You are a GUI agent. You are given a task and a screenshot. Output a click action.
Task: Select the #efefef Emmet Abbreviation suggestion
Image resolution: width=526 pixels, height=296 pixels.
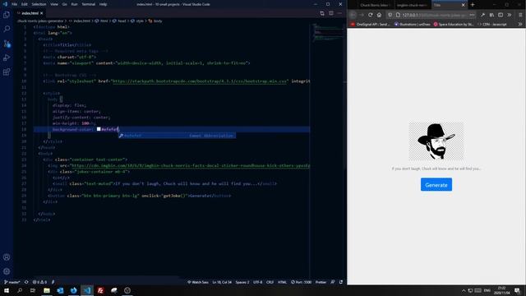pos(177,136)
